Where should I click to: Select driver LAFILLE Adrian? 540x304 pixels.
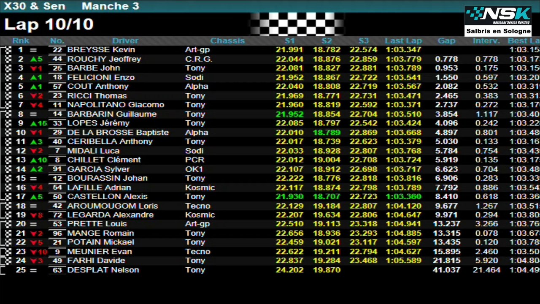(x=99, y=187)
